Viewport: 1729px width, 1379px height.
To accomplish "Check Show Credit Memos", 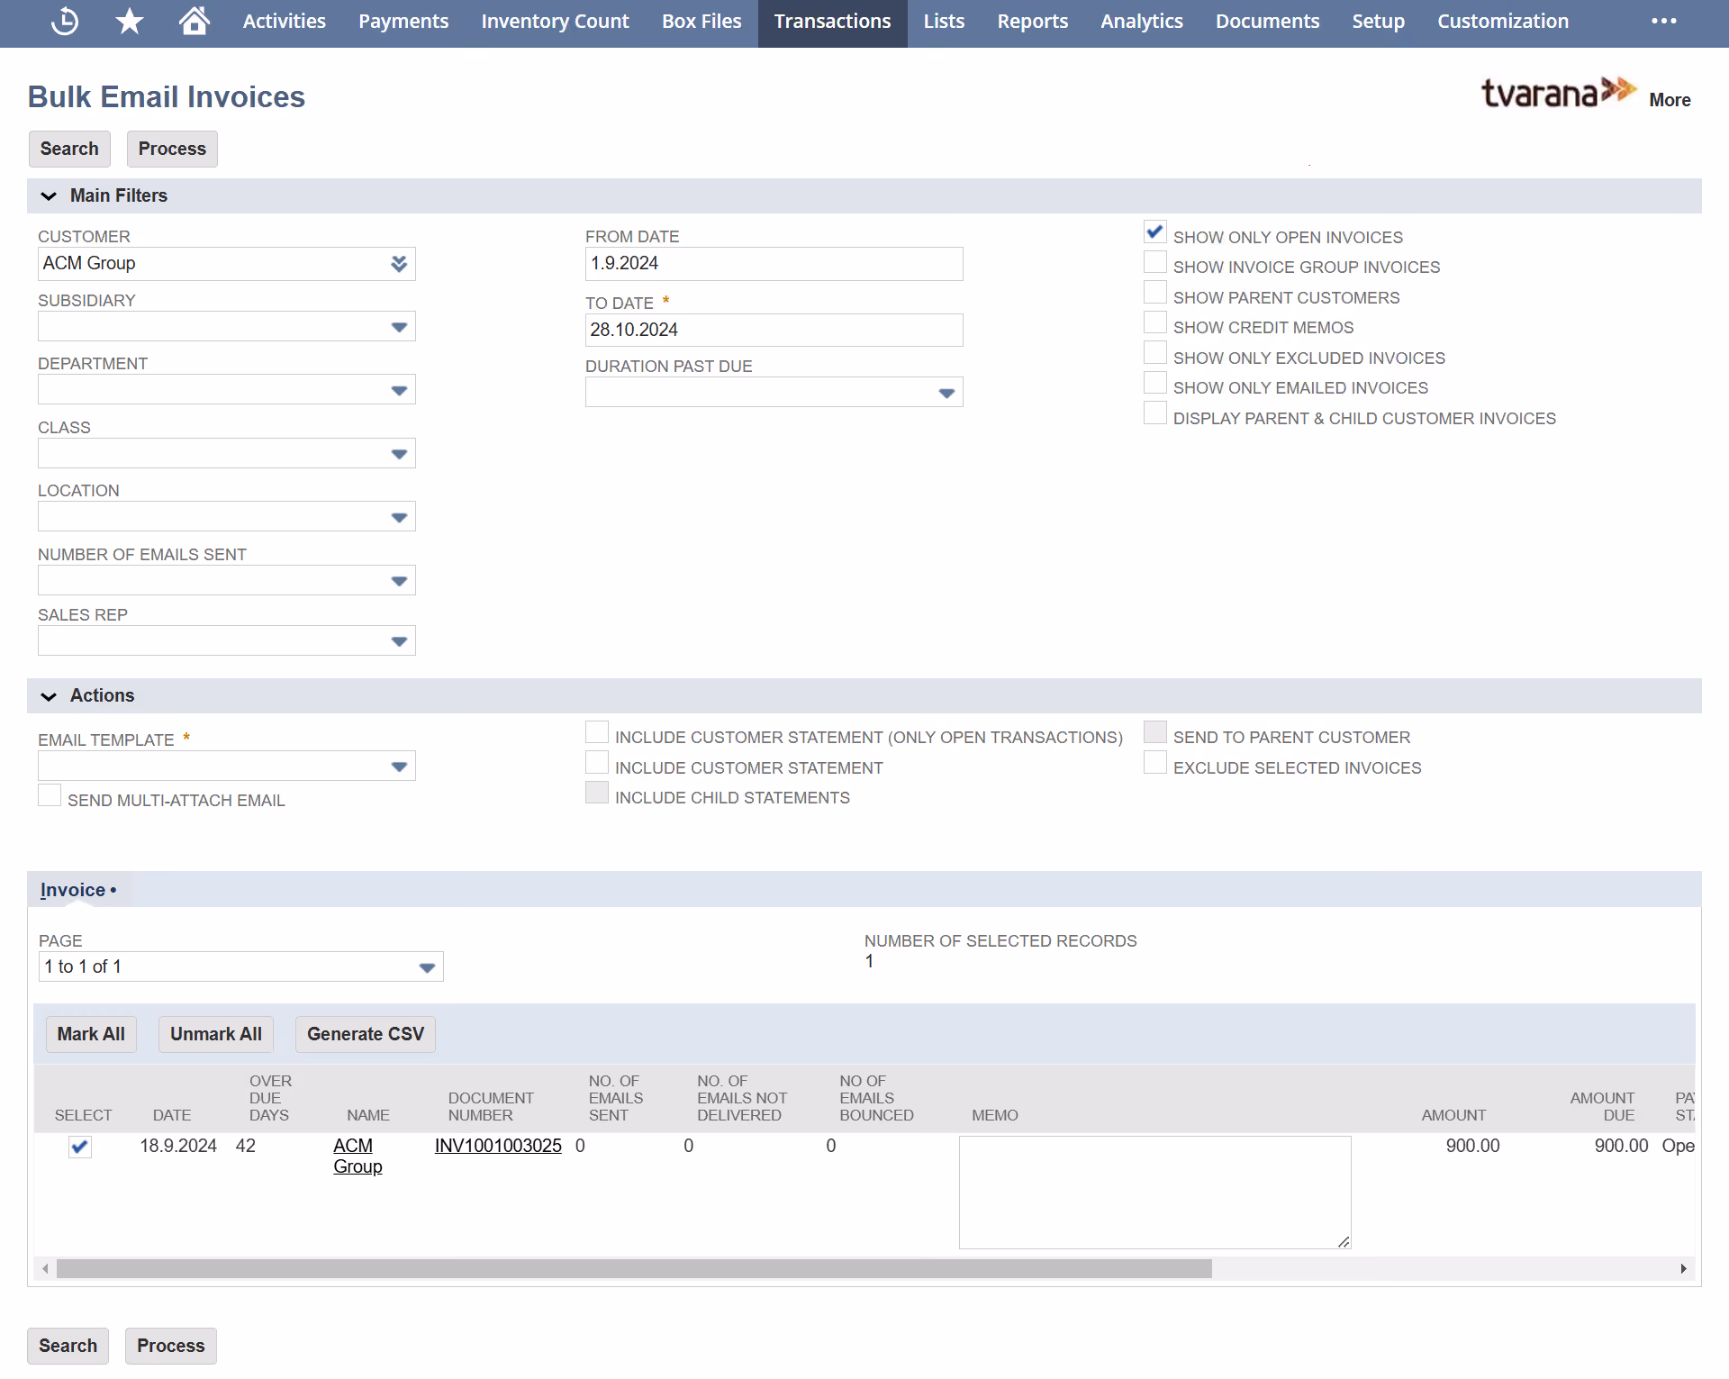I will (x=1154, y=322).
